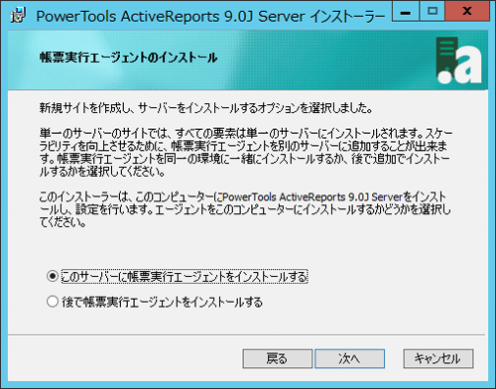This screenshot has width=496, height=389.
Task: Click the heading 帳票実行エージェントのインストール
Action: pos(128,58)
